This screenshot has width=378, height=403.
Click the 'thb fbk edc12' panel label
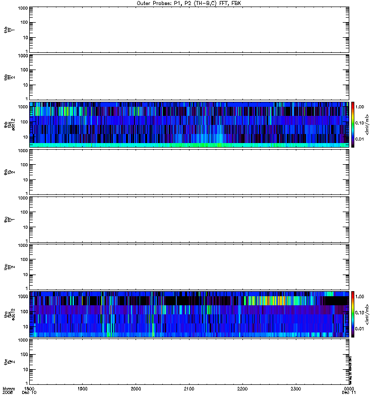tap(9, 124)
